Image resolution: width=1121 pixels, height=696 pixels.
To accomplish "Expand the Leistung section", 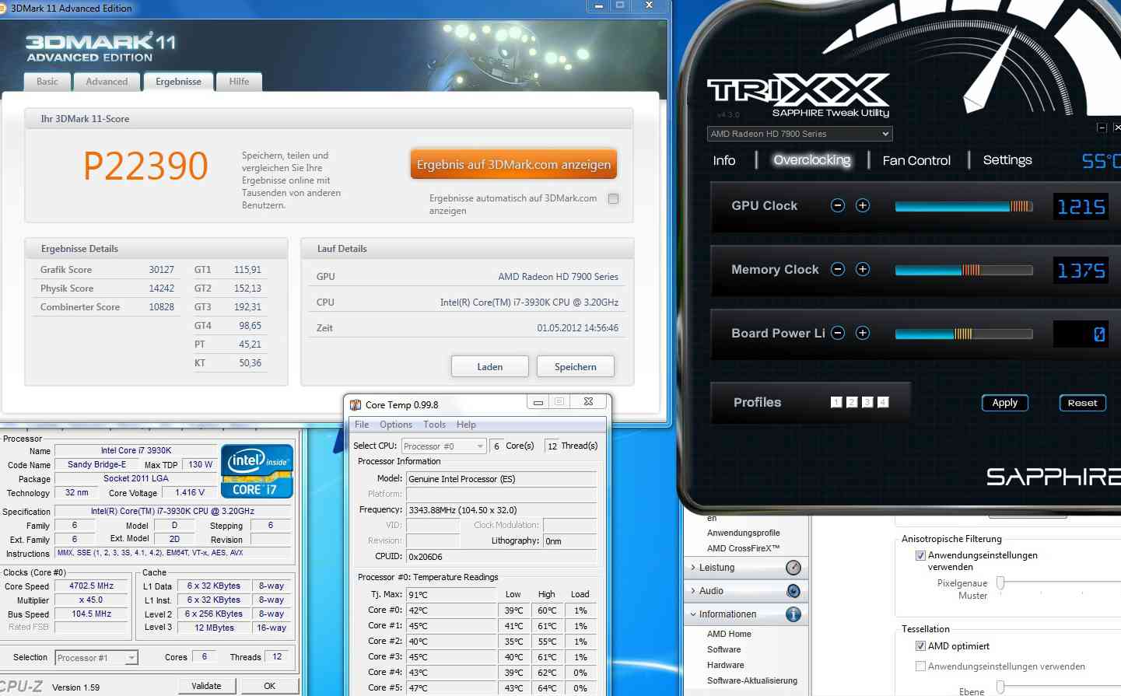I will [693, 568].
